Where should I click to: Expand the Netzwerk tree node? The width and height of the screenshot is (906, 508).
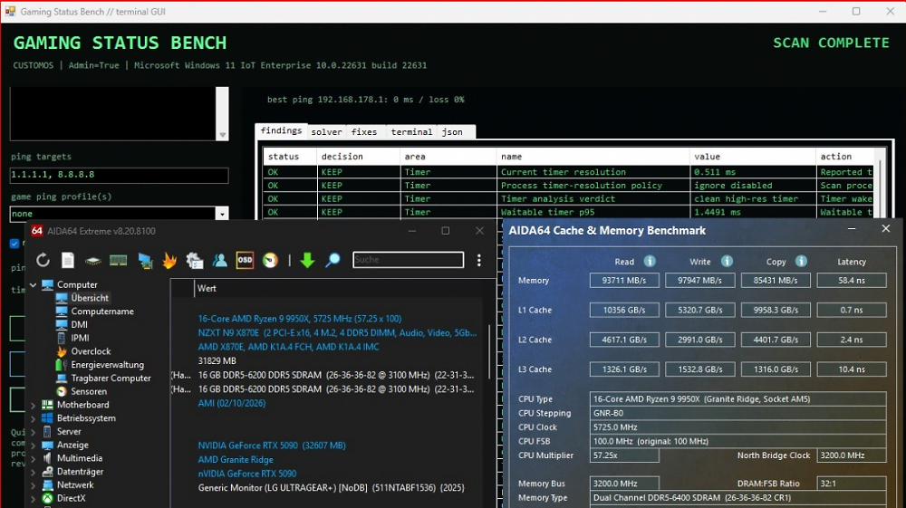tap(33, 485)
